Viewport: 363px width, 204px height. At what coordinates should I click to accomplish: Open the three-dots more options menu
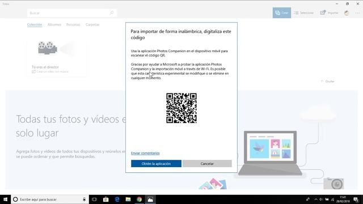click(357, 13)
